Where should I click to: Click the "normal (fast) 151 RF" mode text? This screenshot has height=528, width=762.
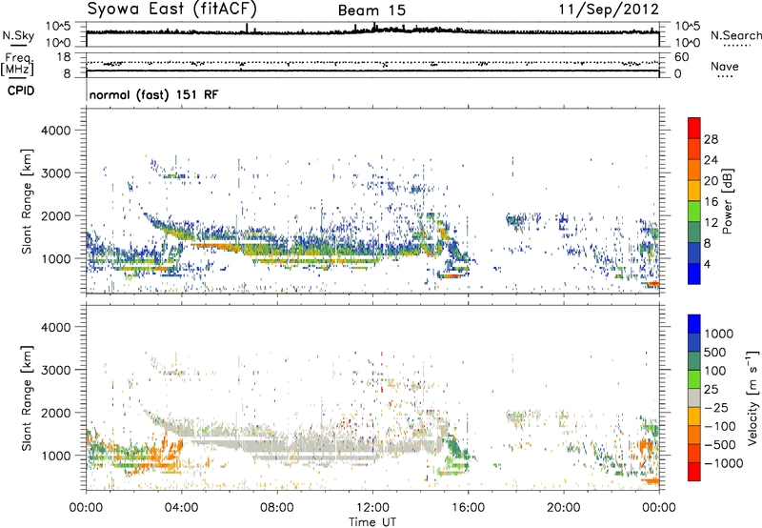pos(154,94)
